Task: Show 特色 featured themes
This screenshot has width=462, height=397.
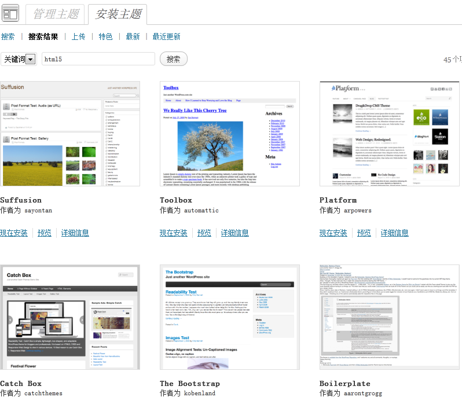Action: coord(105,36)
